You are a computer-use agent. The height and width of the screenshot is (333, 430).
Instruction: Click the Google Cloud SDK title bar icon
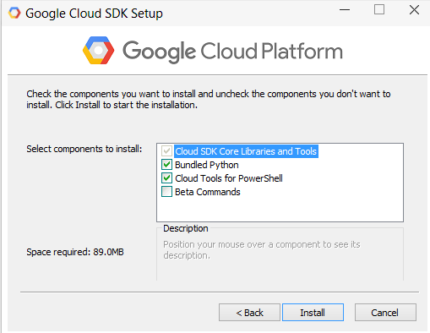14,13
